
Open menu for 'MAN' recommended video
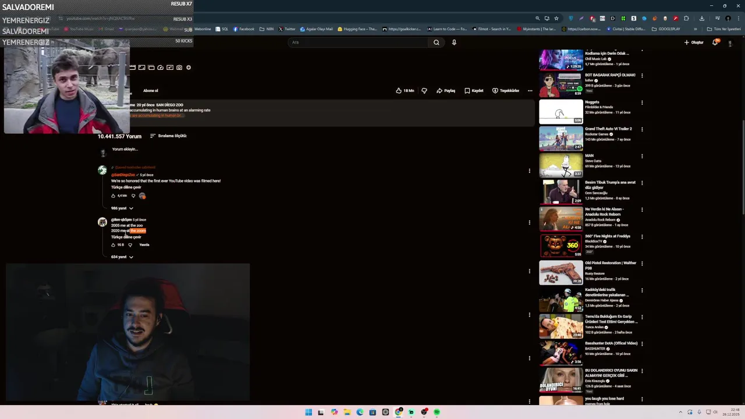642,156
